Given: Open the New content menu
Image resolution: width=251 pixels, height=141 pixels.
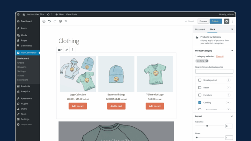Looking at the screenshot, I should coord(60,14).
